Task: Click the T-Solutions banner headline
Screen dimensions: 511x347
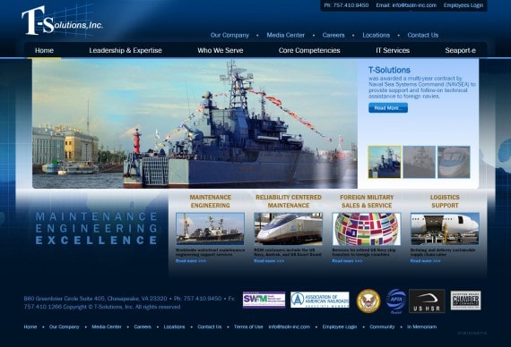Action: (x=389, y=70)
